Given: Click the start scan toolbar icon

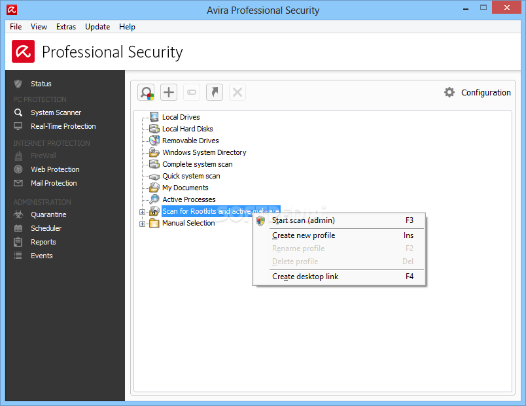Looking at the screenshot, I should [147, 92].
